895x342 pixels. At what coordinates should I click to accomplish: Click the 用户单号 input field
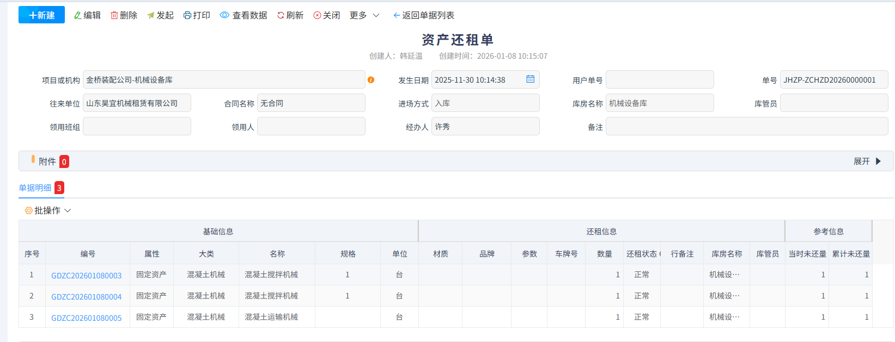pyautogui.click(x=659, y=80)
